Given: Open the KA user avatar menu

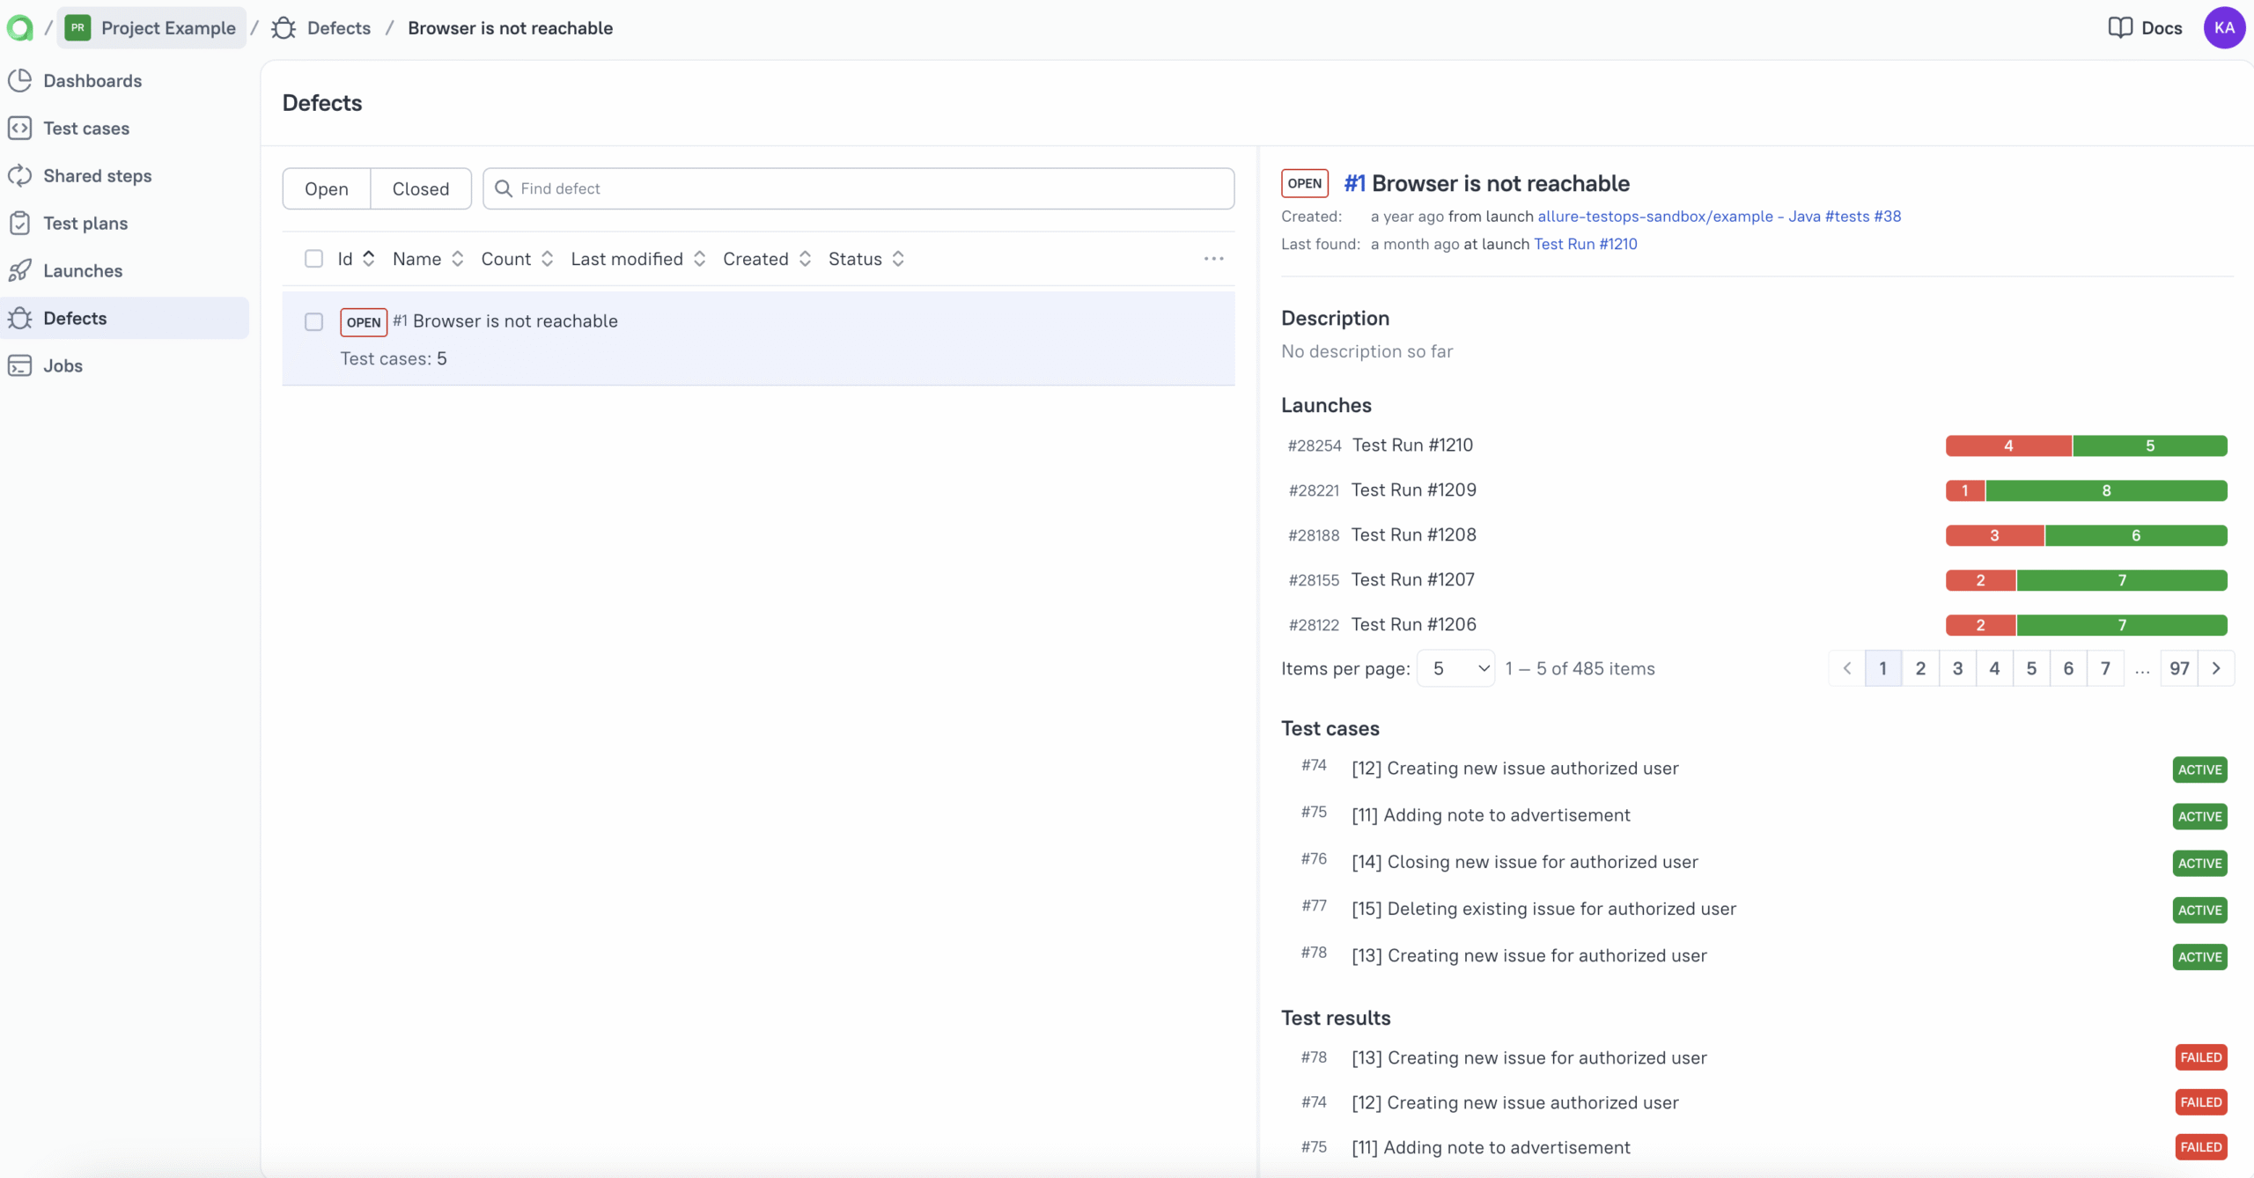Looking at the screenshot, I should click(x=2224, y=28).
